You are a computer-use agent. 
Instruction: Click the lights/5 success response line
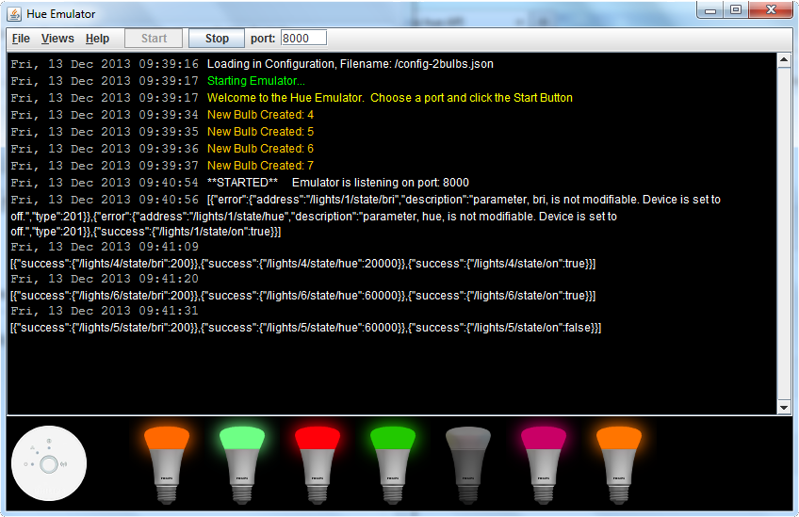click(x=305, y=328)
